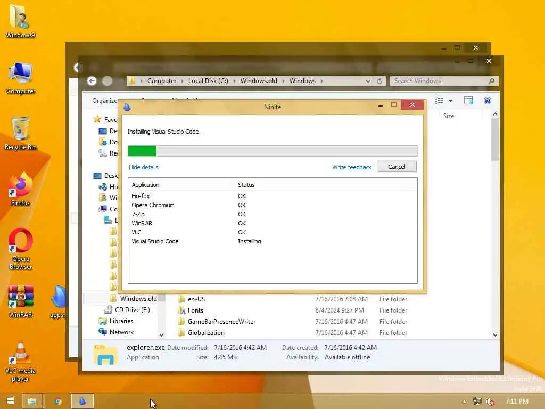Screen dimensions: 545x409
Task: Click the navigation pane scroll down arrow
Action: 162,334
